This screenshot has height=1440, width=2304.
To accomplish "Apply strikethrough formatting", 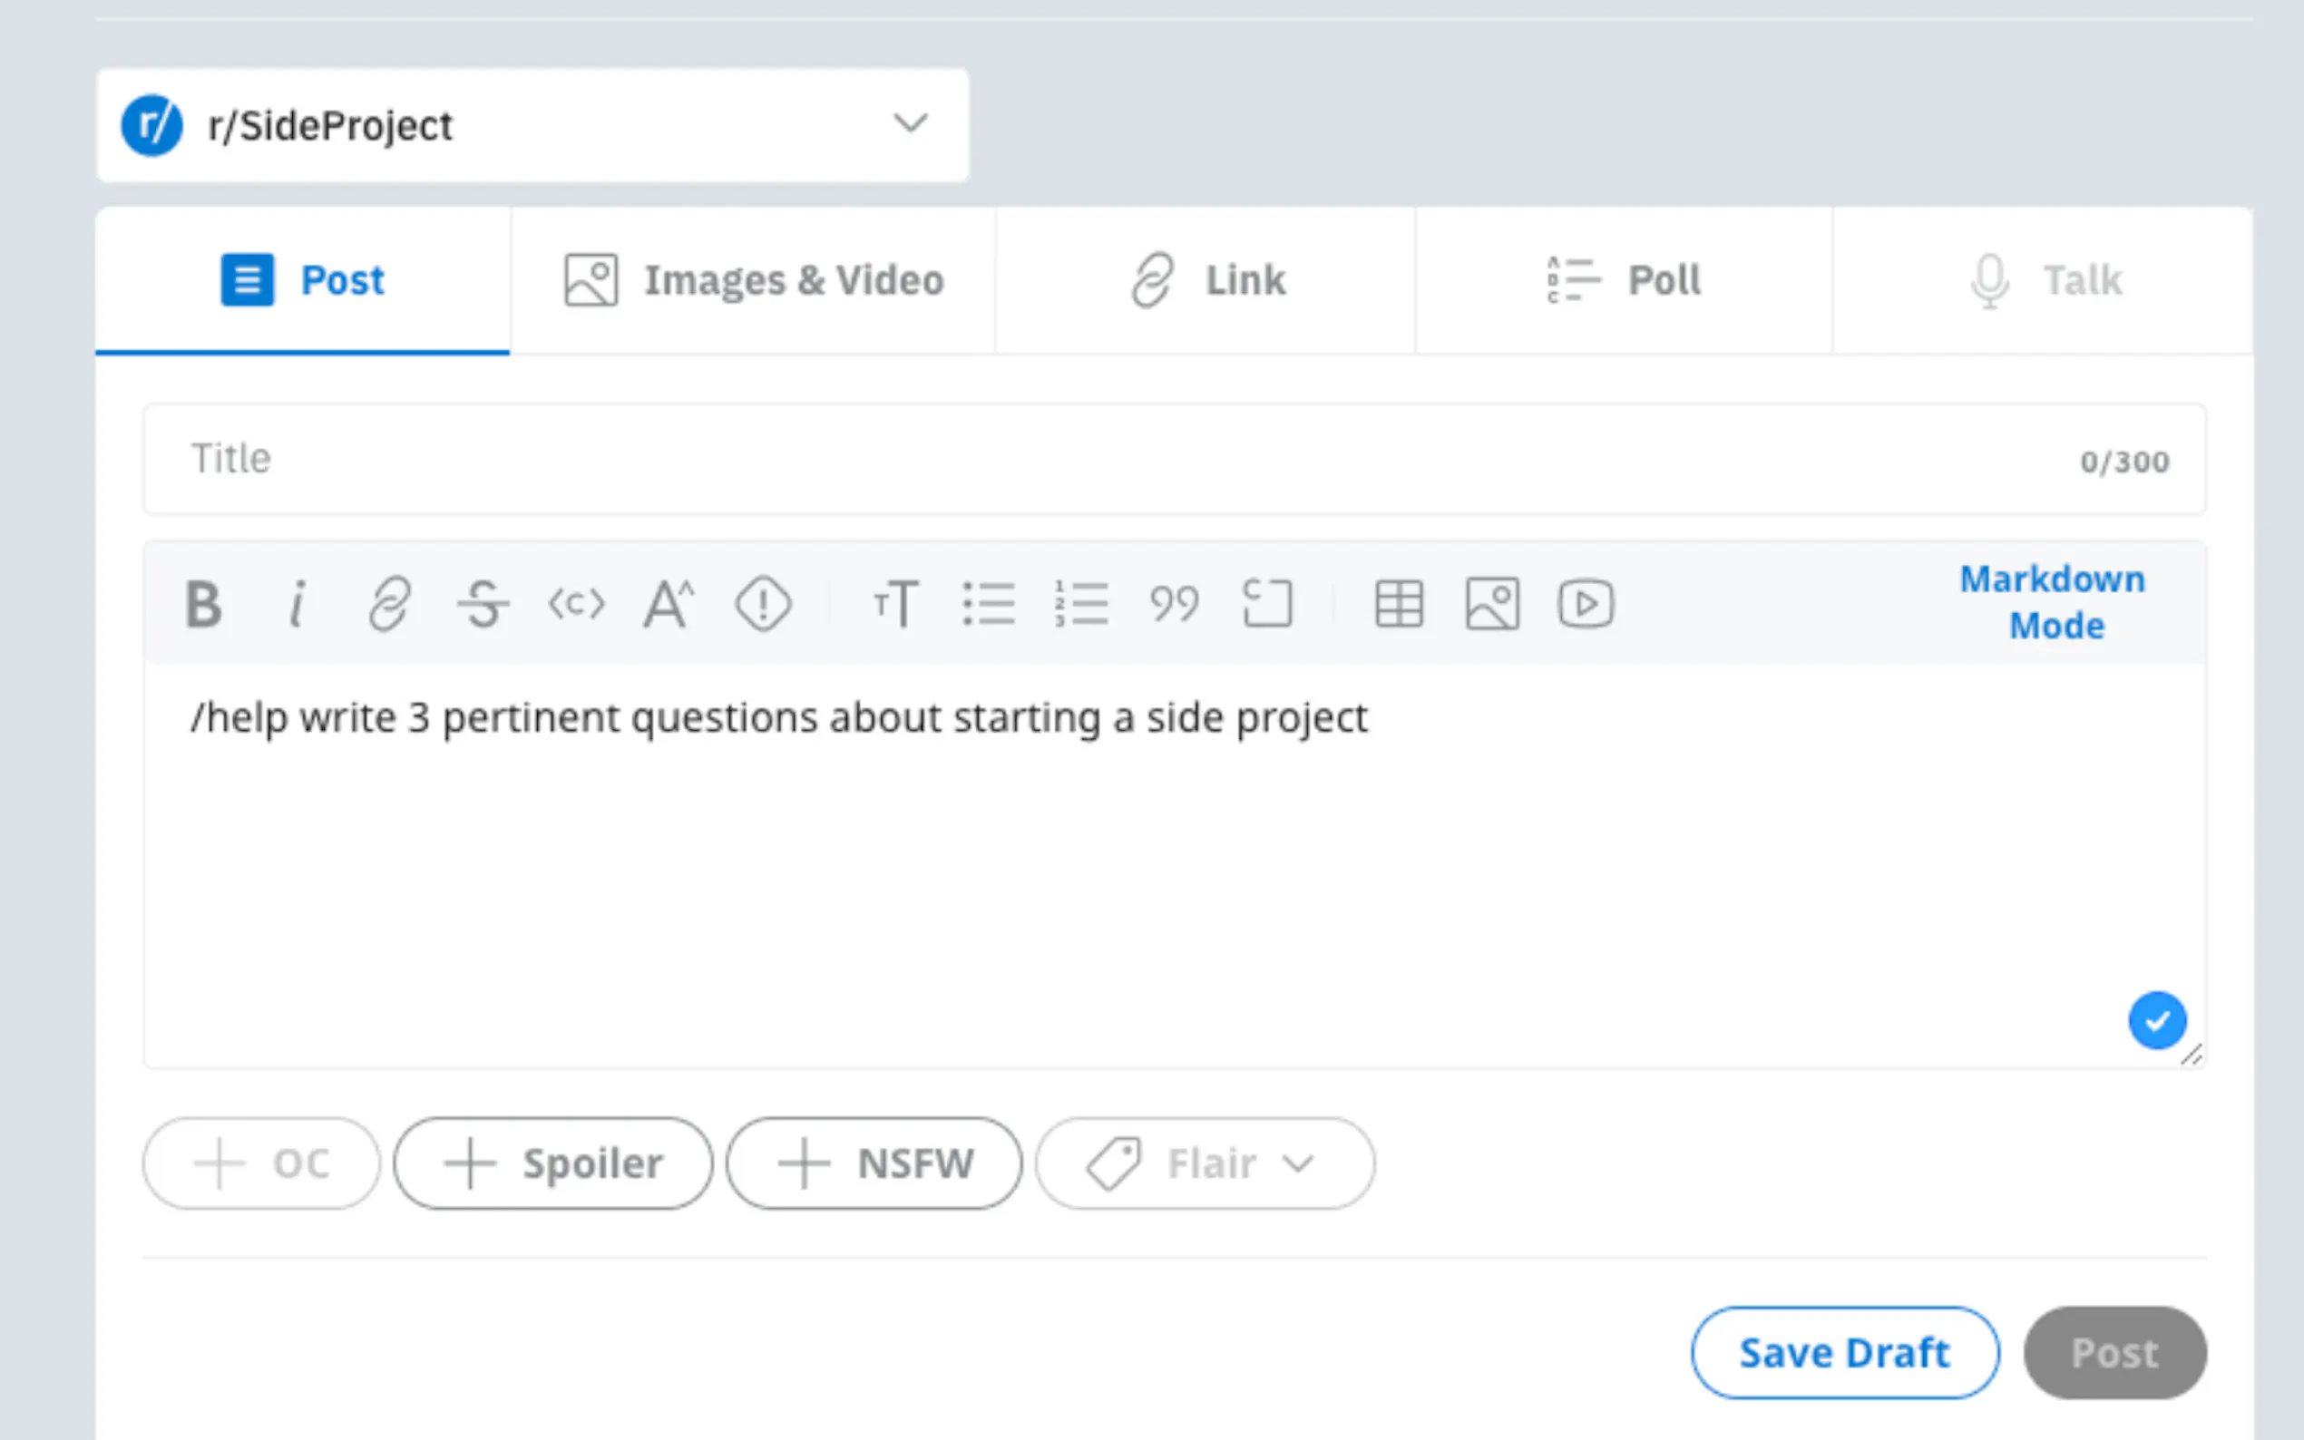I will [x=483, y=604].
